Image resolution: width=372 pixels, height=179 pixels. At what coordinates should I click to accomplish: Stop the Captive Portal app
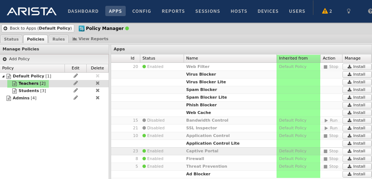(x=331, y=151)
